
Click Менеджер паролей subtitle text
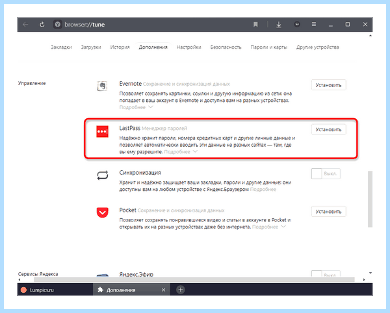tap(164, 129)
